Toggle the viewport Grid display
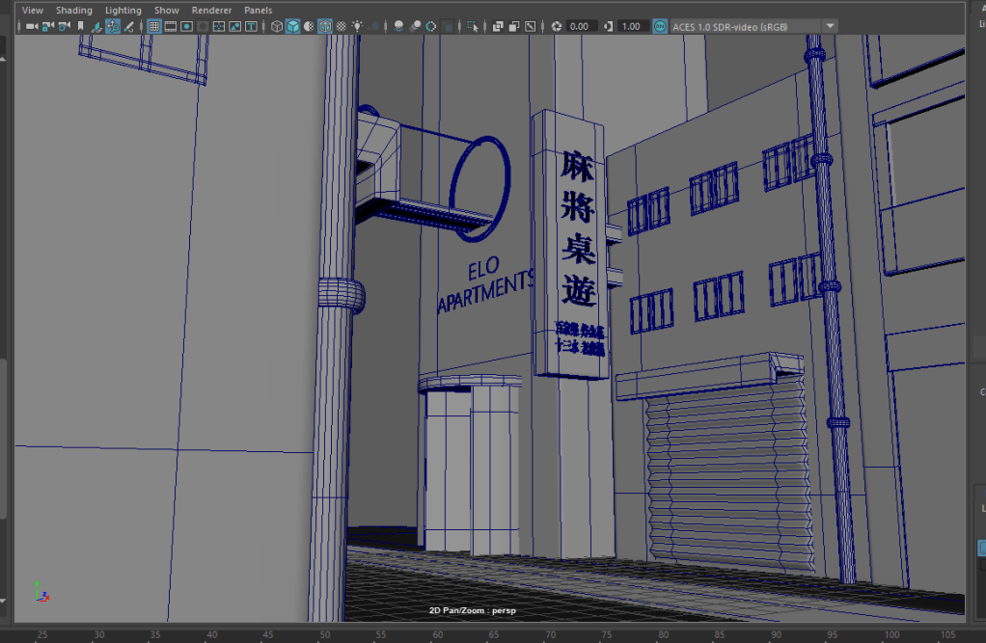Viewport: 986px width, 643px height. point(154,26)
